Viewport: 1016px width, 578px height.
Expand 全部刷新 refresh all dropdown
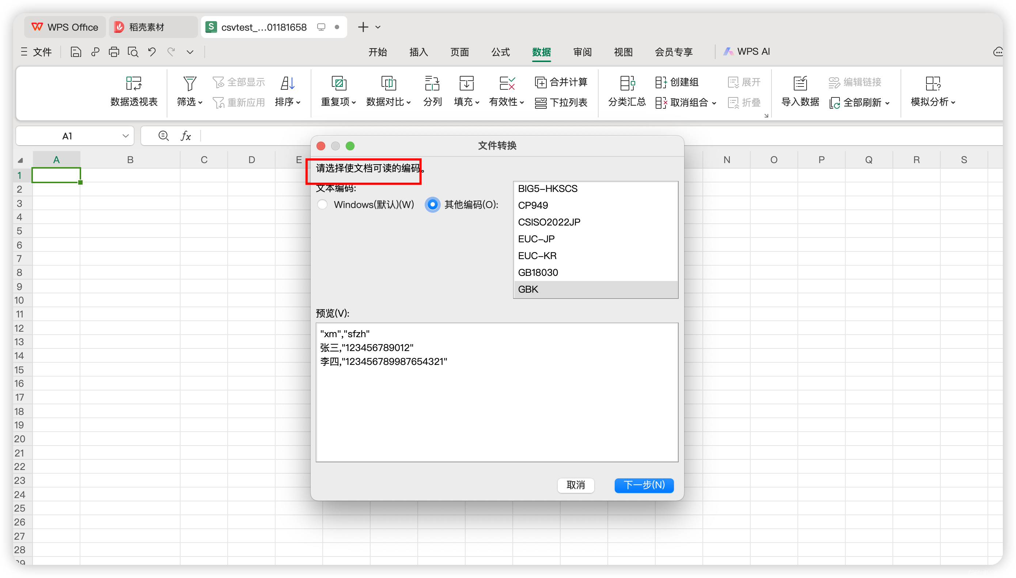tap(887, 103)
